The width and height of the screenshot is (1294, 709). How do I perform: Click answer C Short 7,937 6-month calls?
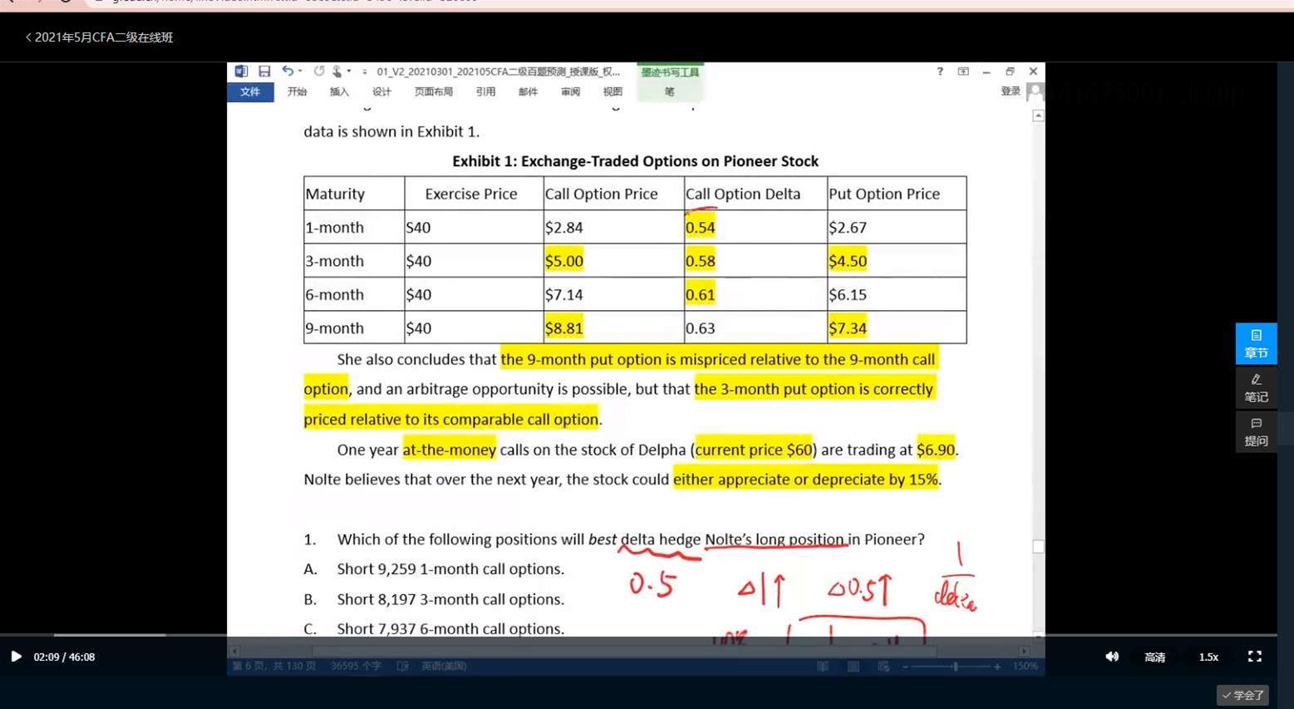coord(450,629)
